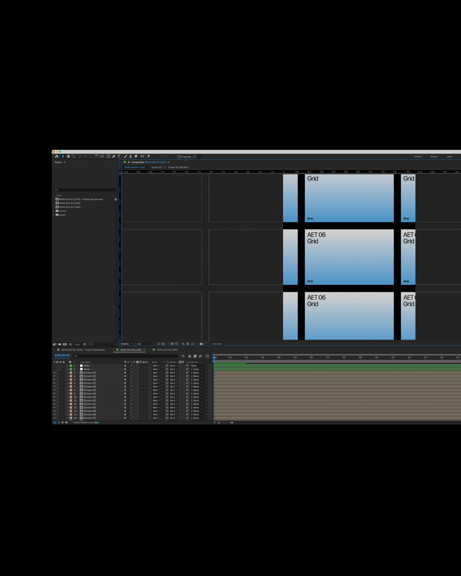
Task: Open the Scale layer parent dropdown
Action: click(x=199, y=366)
